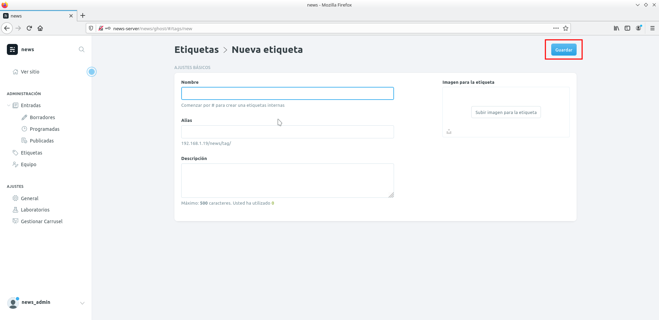
Task: Click inside the Alias input field
Action: [287, 132]
